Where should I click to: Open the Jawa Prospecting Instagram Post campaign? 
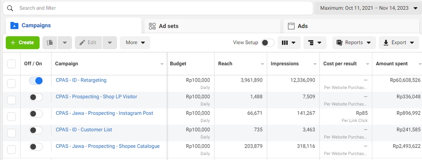105,113
